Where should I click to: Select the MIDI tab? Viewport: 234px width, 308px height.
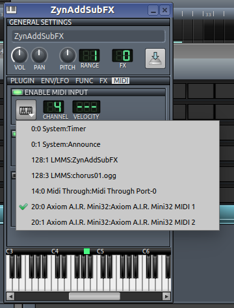pos(121,81)
